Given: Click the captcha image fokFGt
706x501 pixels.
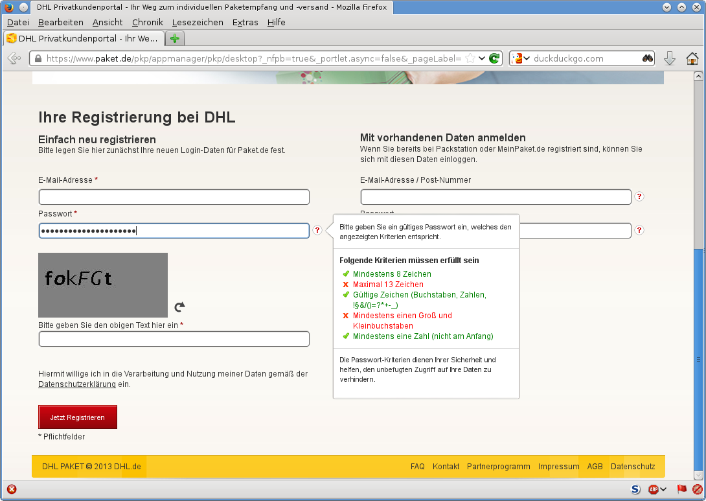Looking at the screenshot, I should (x=103, y=285).
